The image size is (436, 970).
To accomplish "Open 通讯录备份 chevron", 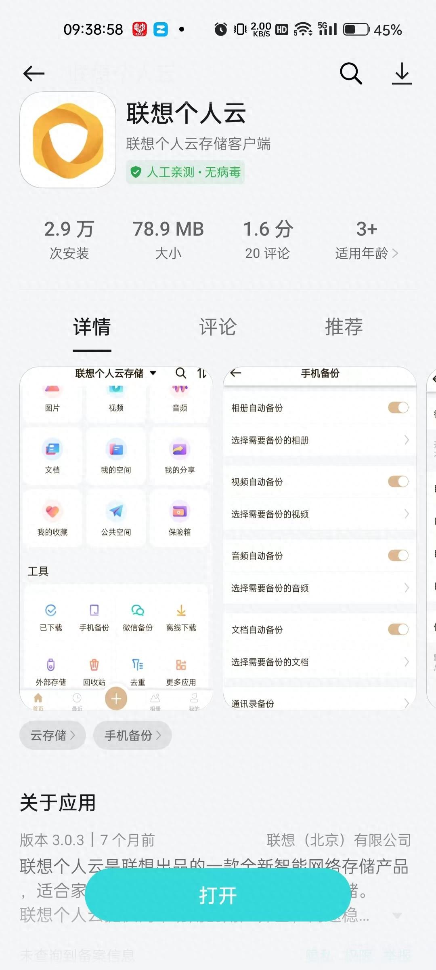I will [407, 704].
